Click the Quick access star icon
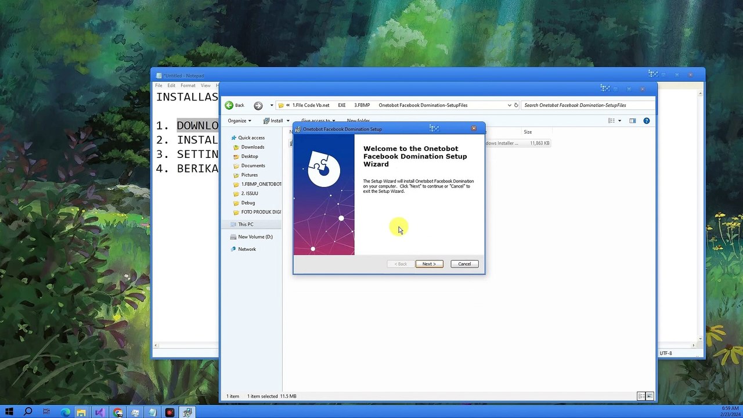The width and height of the screenshot is (743, 418). 233,138
